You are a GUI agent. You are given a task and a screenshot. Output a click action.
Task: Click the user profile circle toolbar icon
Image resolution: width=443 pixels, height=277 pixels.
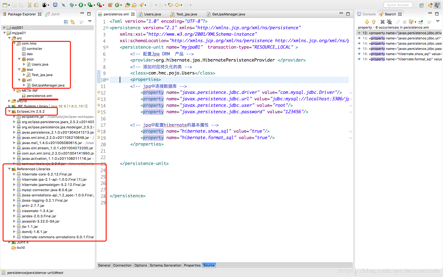[x=44, y=5]
